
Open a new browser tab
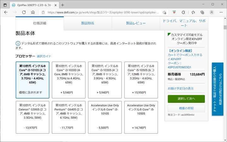point(62,5)
